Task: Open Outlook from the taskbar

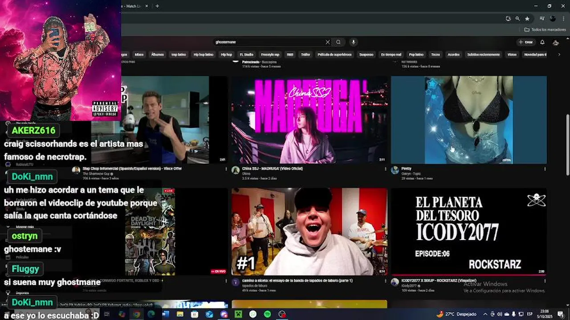Action: tap(209, 314)
